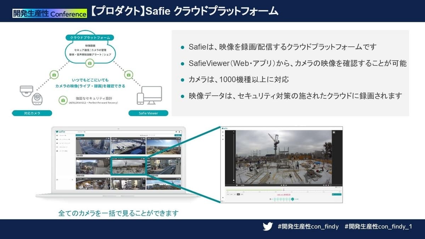Click the Safie Viewer teal label
The width and height of the screenshot is (425, 239).
tap(148, 113)
